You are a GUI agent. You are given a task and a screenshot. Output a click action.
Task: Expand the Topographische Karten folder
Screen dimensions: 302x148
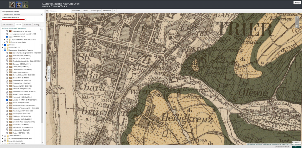click(5, 42)
